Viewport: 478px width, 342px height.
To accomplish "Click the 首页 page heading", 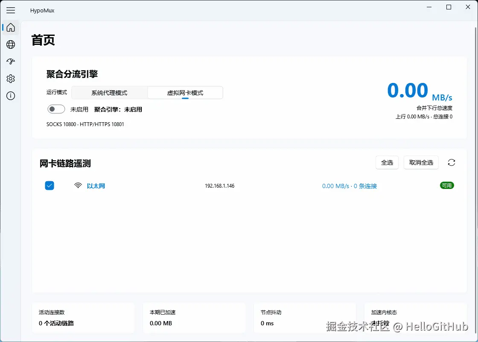I will tap(43, 40).
